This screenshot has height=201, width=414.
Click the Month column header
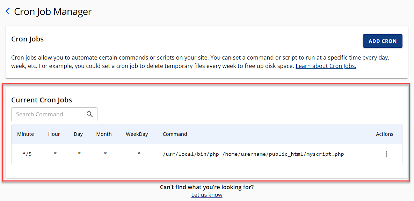tap(104, 134)
